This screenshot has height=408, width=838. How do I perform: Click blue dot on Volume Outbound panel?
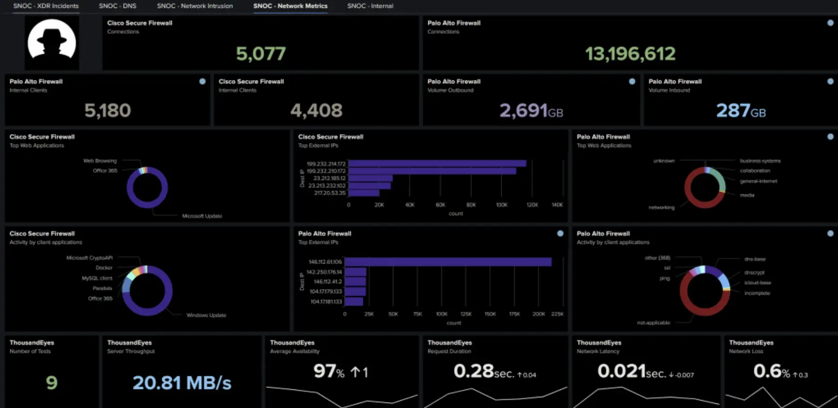coord(632,81)
